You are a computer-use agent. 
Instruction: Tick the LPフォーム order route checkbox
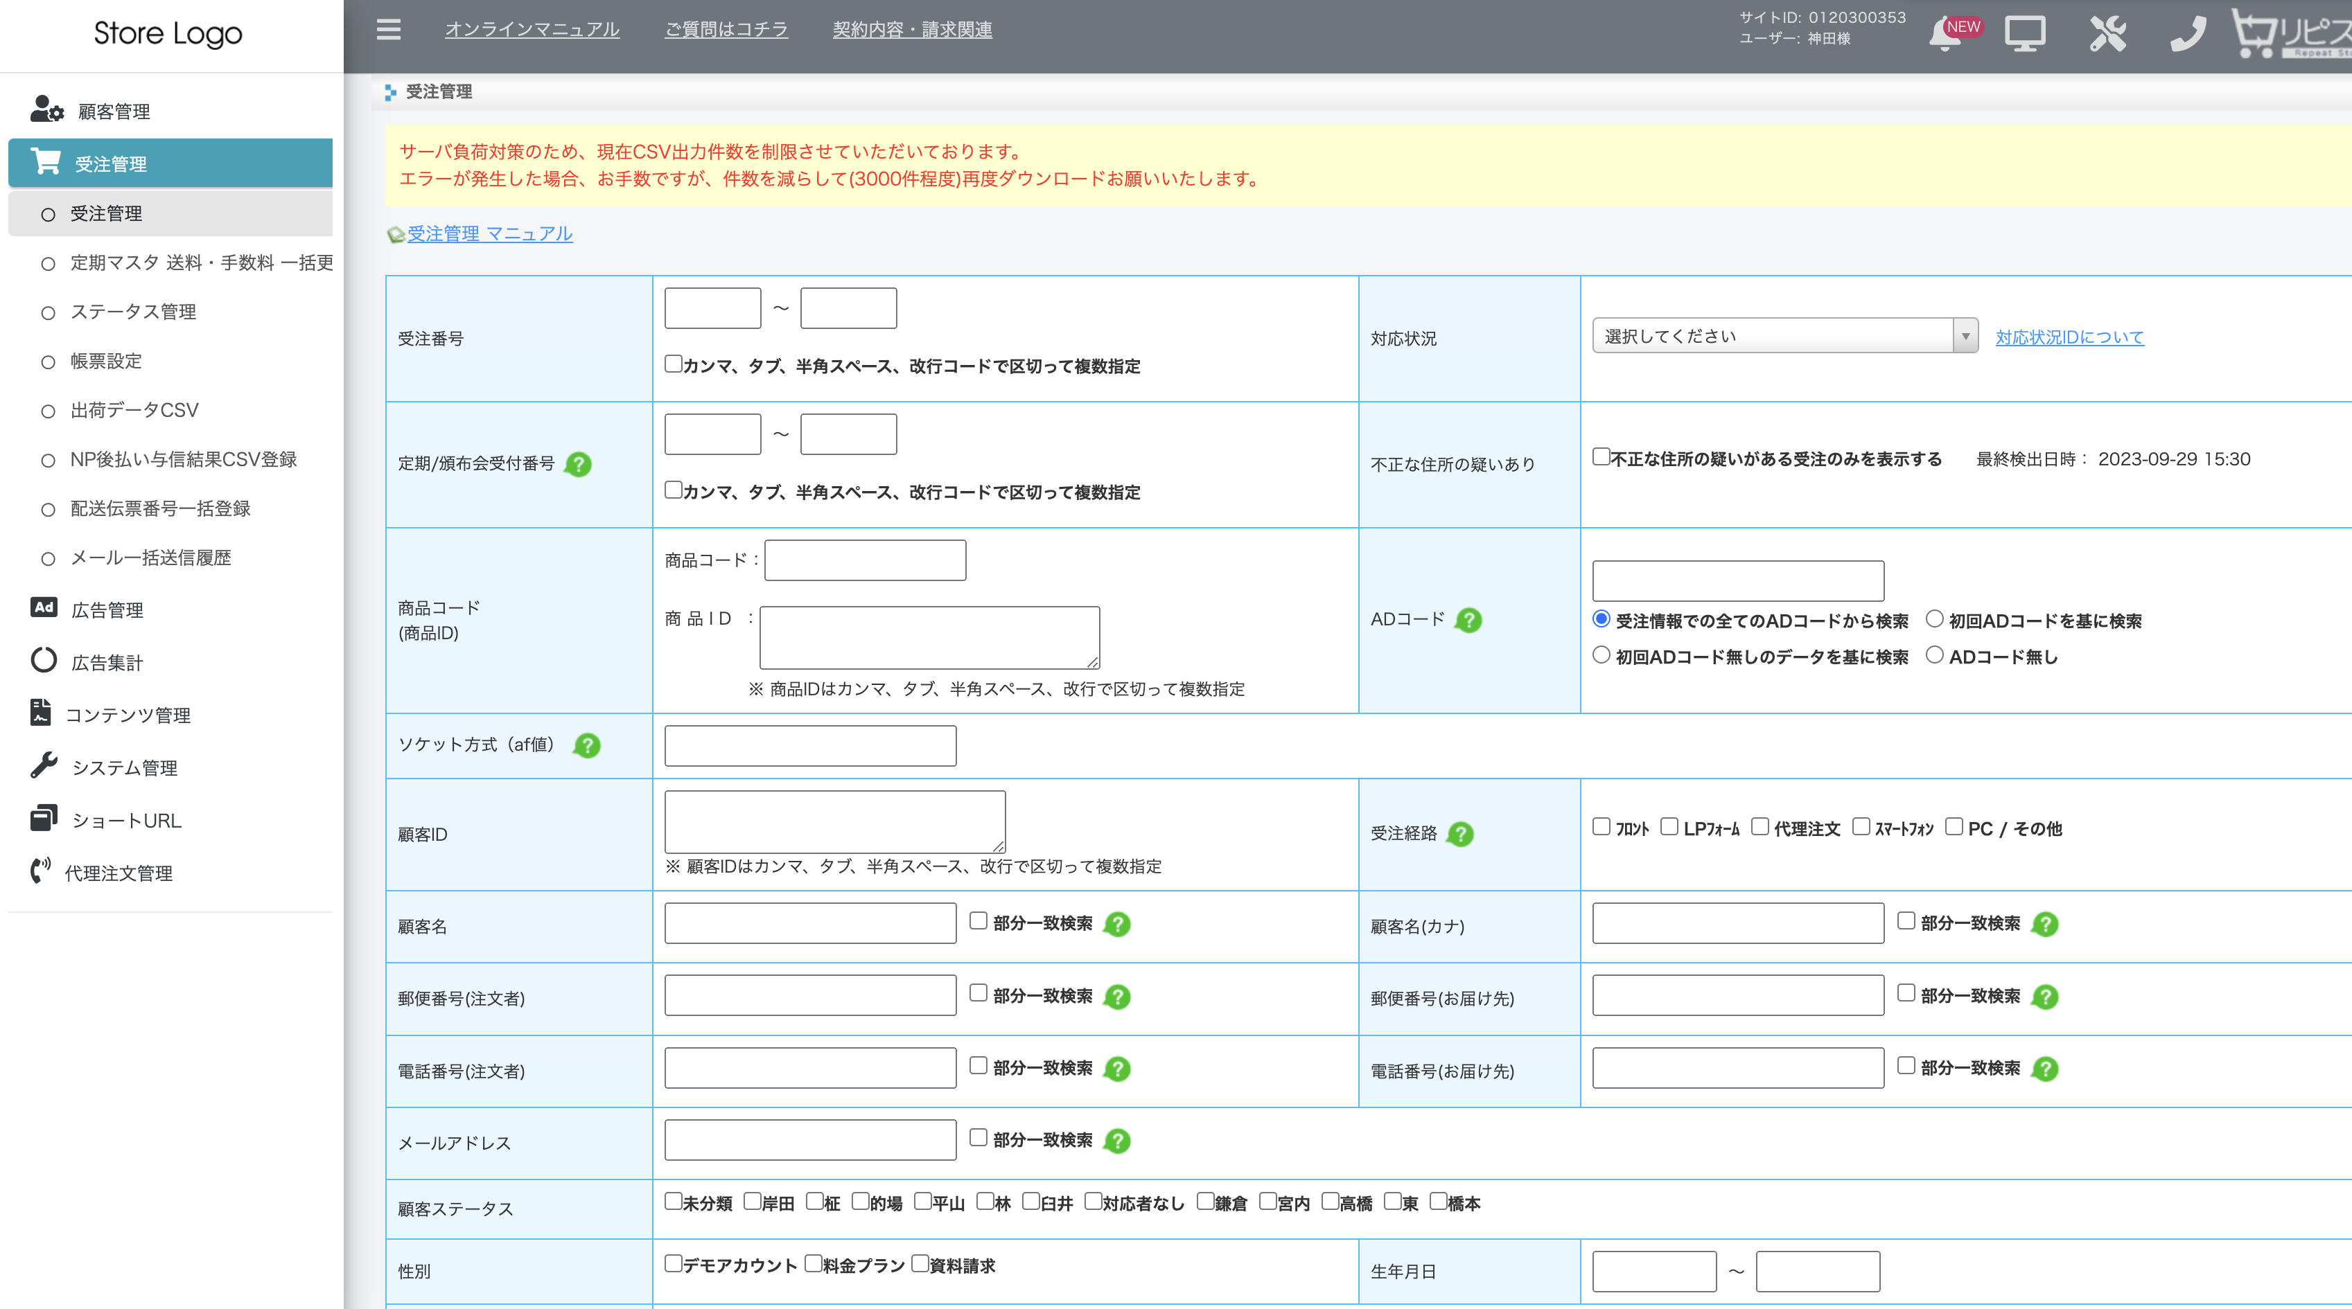[1669, 827]
